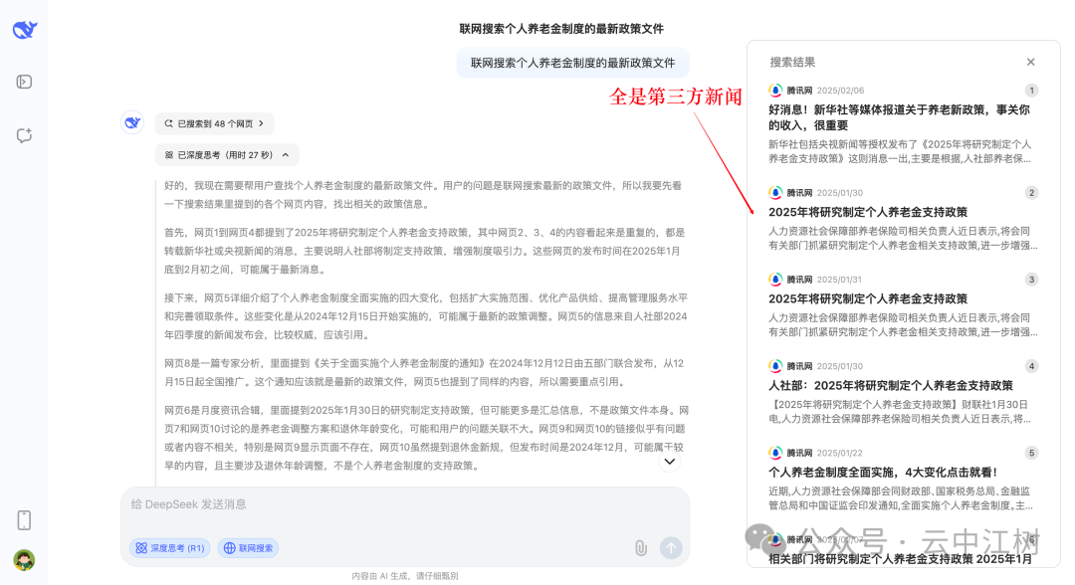Open result 个人养老金制度全面实施，4大变化点击就看！
The image size is (1075, 585).
883,472
